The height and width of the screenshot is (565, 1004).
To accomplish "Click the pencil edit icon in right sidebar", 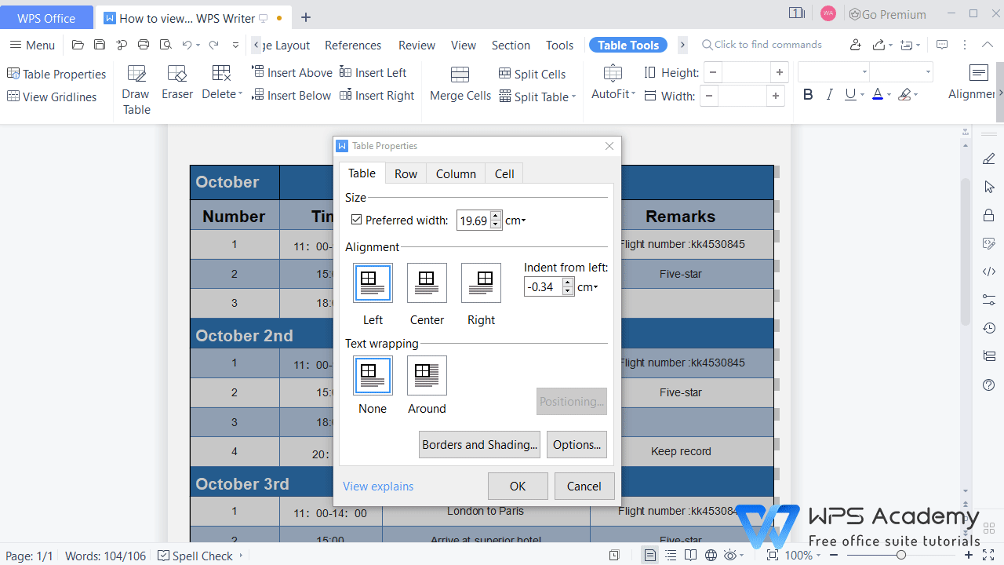I will pos(989,159).
